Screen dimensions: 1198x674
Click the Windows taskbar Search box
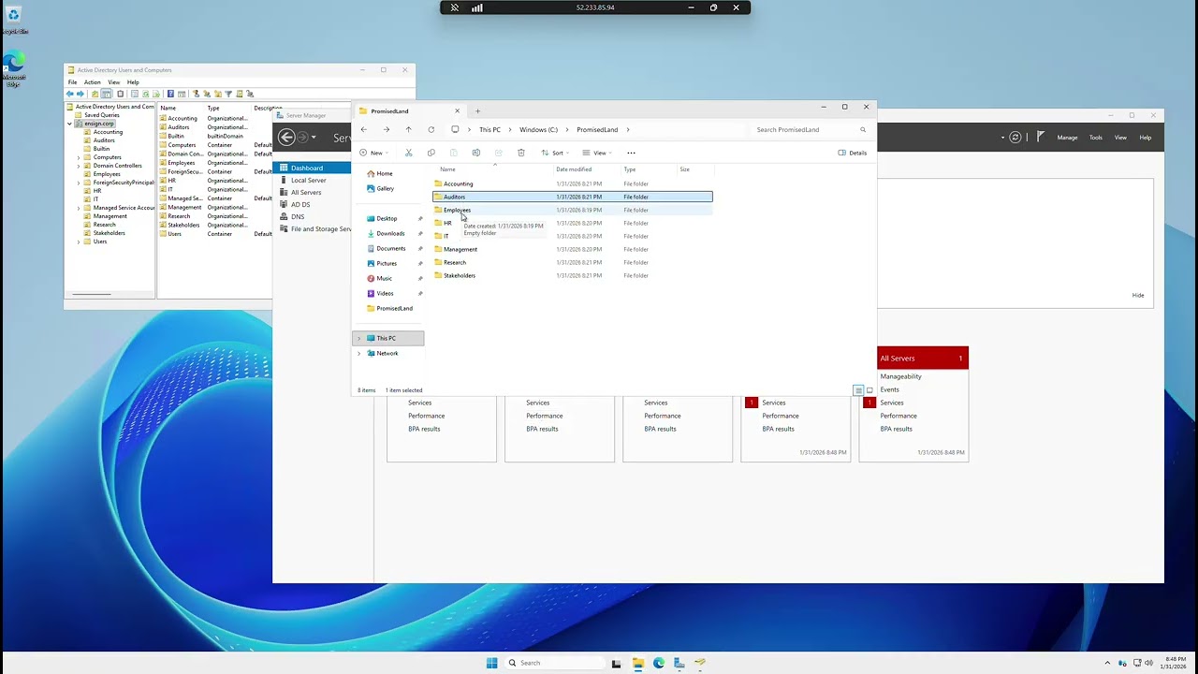pos(554,663)
